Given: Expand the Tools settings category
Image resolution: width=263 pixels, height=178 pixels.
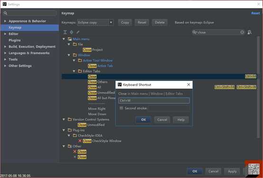Looking at the screenshot, I should (5, 59).
